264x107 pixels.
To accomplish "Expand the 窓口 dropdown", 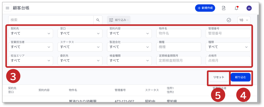I will pos(80,33).
